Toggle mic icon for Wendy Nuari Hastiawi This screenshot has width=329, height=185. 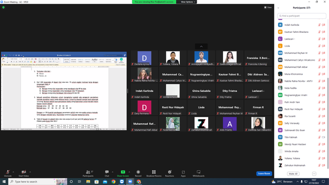319,144
